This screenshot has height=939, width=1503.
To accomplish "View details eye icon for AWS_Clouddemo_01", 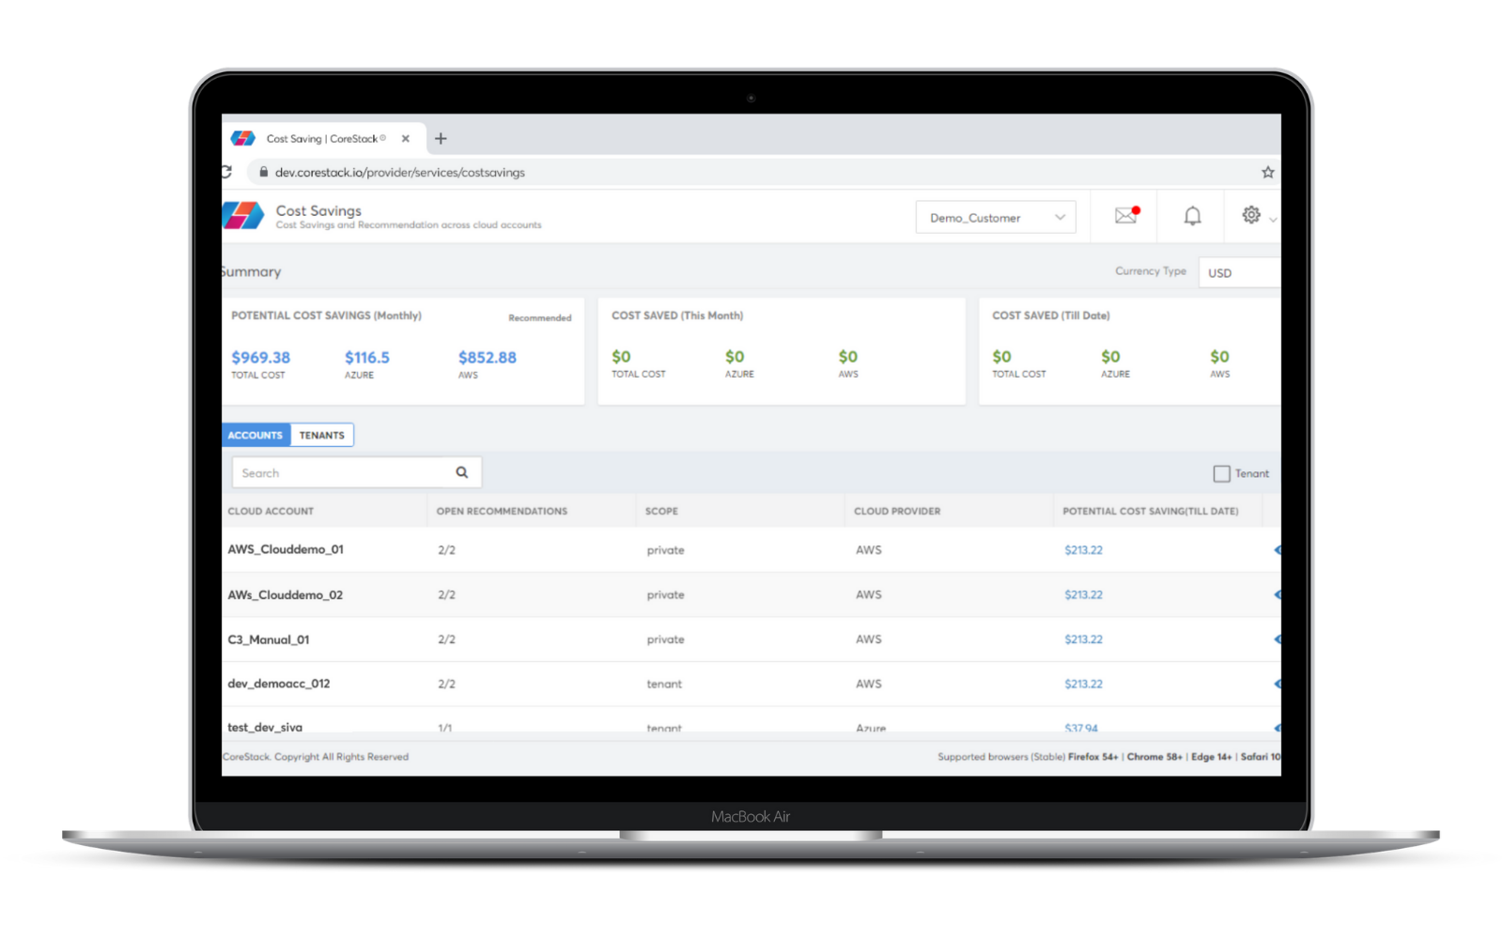I will (1277, 550).
